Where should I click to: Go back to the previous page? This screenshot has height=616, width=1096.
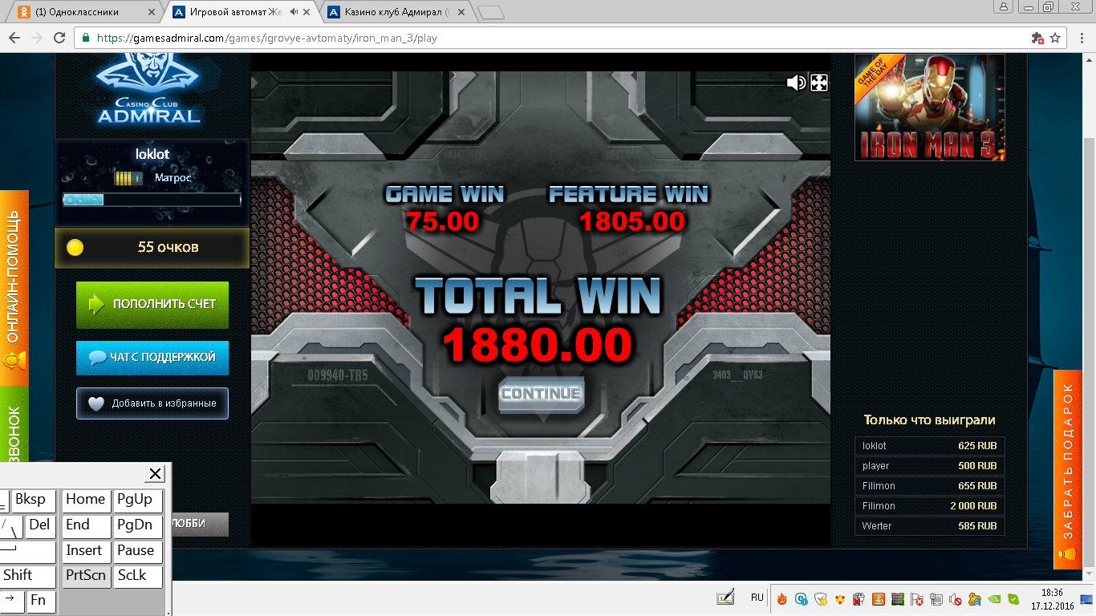pos(14,38)
